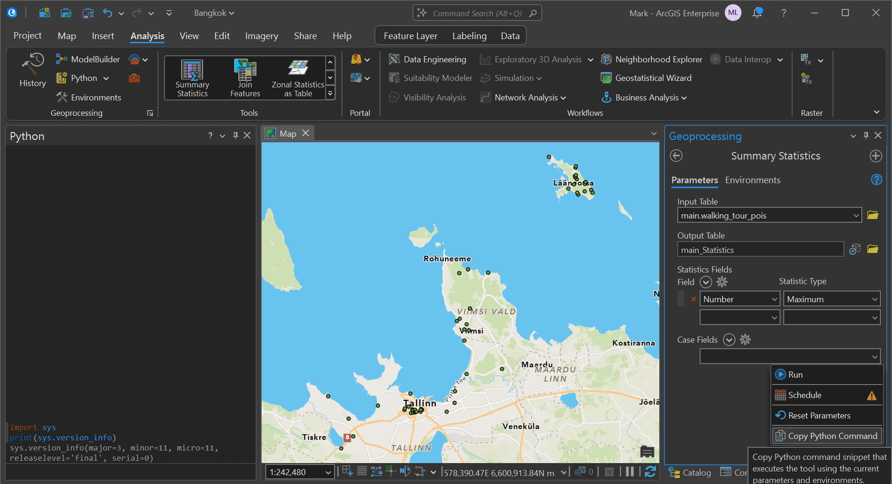Select Zonal Statistics as Table tool

[298, 78]
